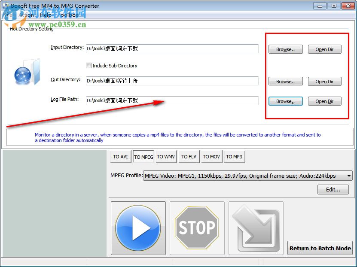Viewport: 357px width, 267px height.
Task: Select the TO MP3 output format
Action: (234, 156)
